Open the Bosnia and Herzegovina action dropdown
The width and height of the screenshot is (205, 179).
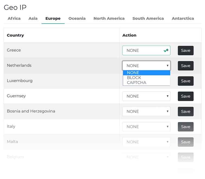click(147, 111)
